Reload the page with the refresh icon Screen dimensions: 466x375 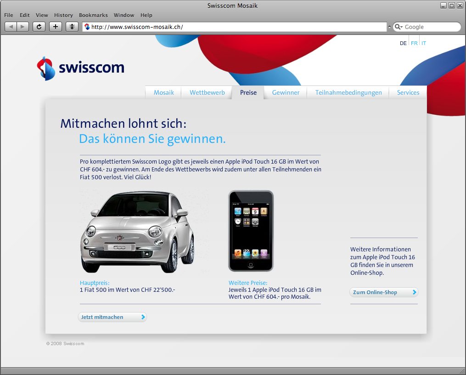39,27
